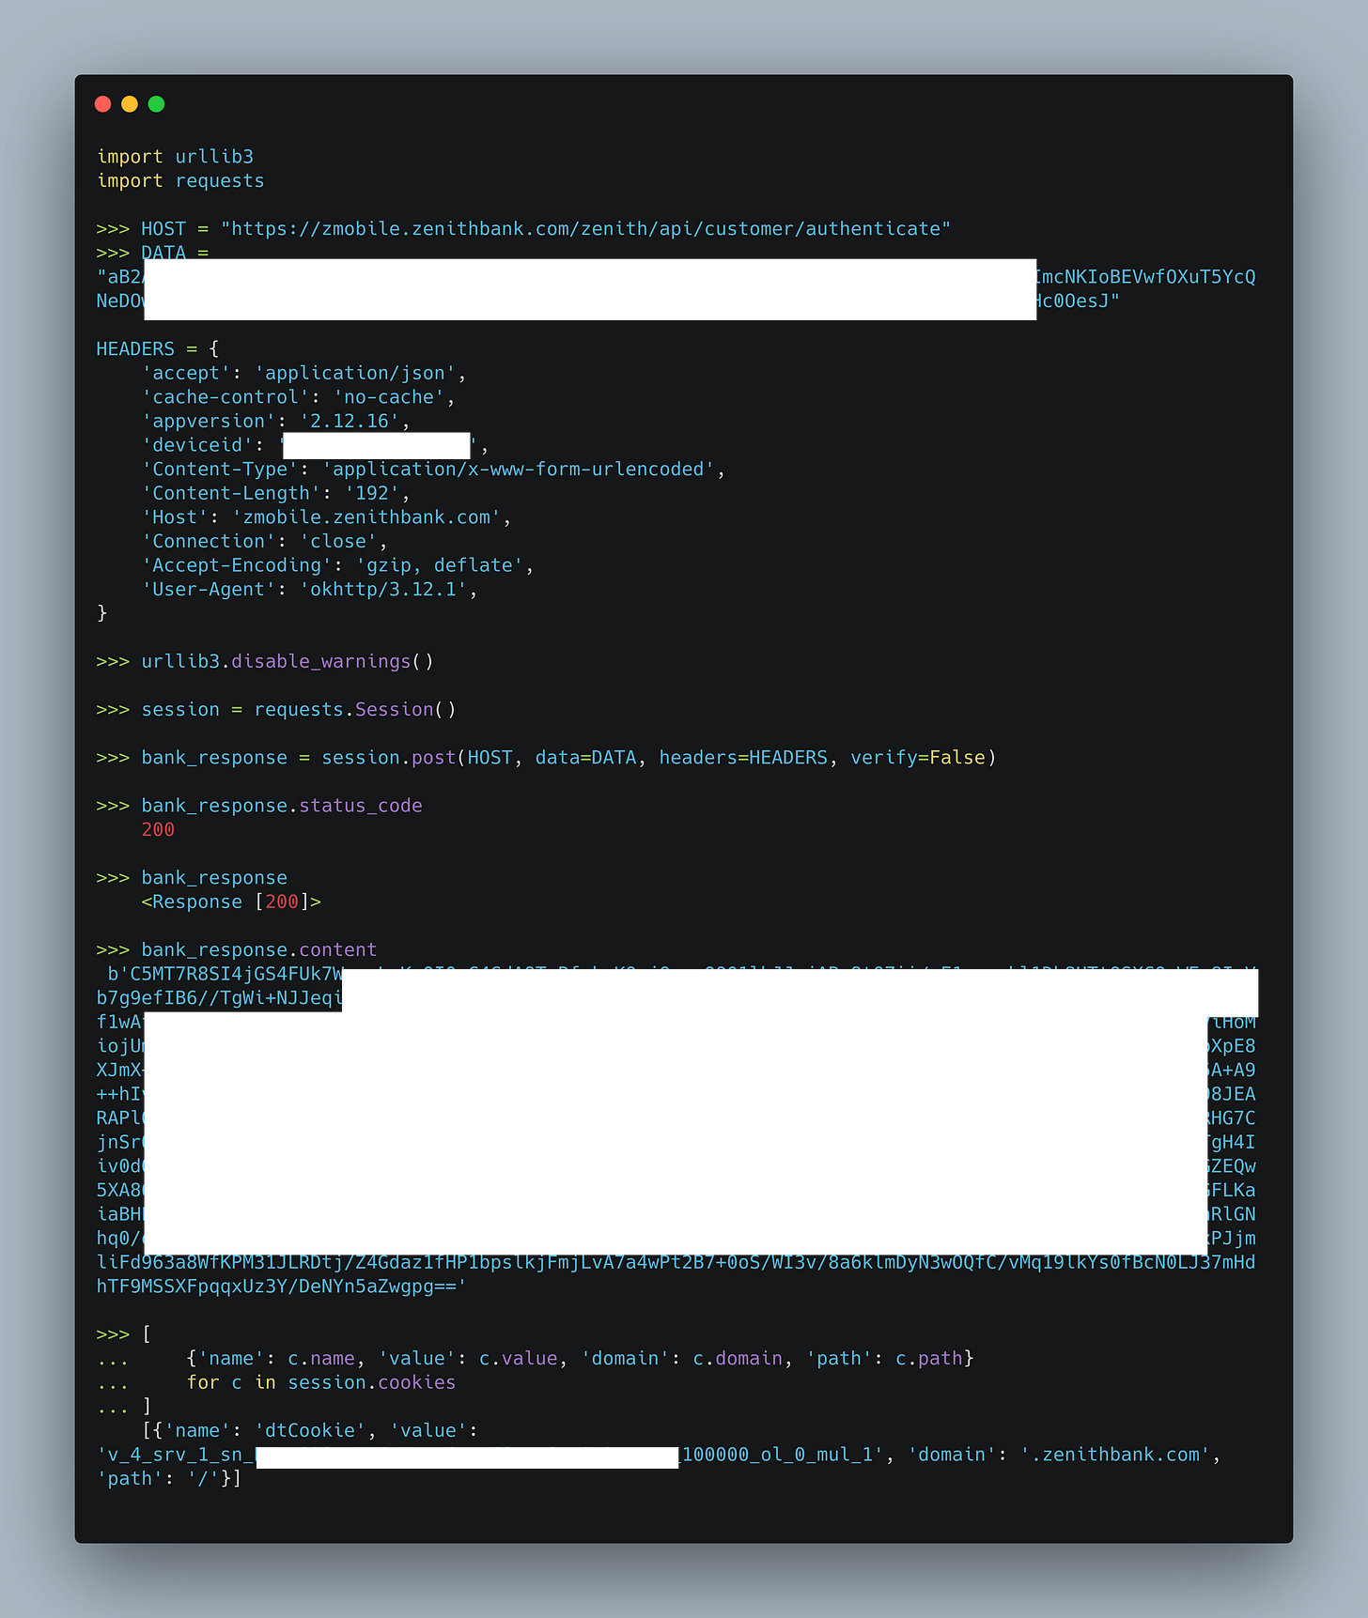Click the green maximize dot
The width and height of the screenshot is (1368, 1618).
(157, 104)
